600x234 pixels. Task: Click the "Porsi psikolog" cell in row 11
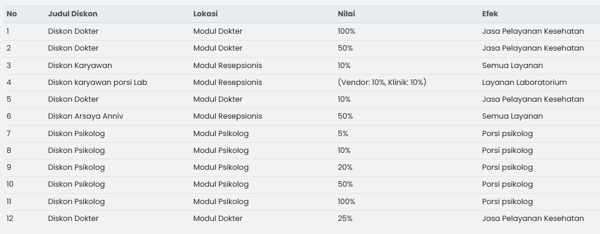click(x=507, y=201)
